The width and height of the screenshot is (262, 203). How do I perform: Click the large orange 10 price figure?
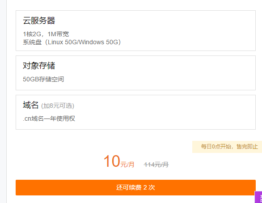pyautogui.click(x=112, y=161)
